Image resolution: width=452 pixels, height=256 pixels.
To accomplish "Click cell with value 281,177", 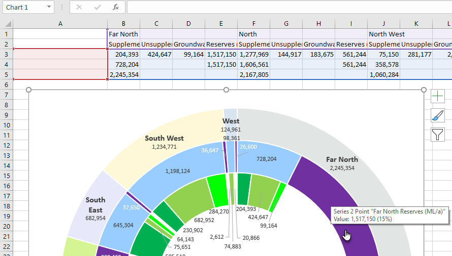I will 416,54.
